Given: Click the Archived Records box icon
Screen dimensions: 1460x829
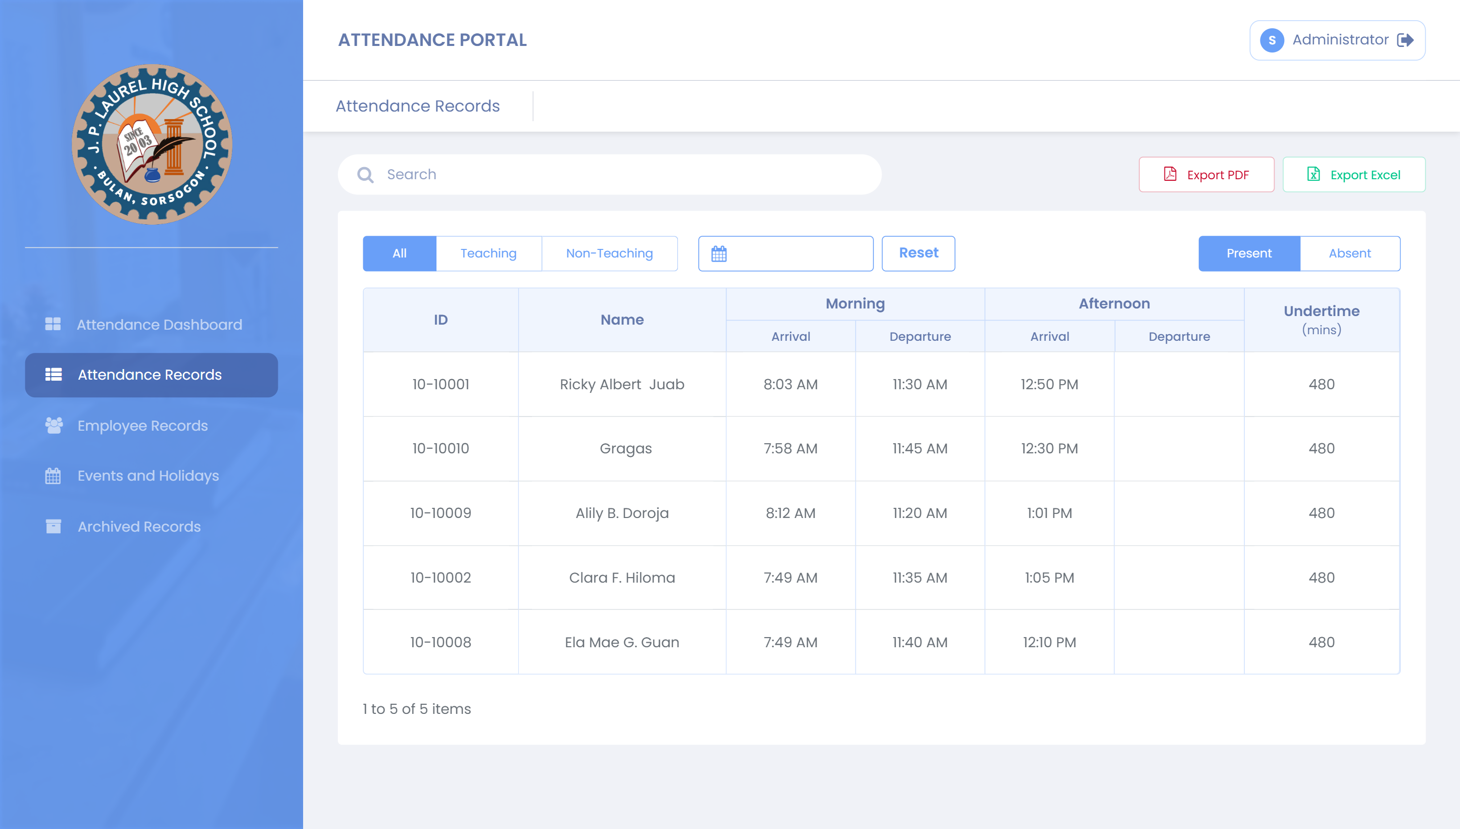Looking at the screenshot, I should coord(53,526).
